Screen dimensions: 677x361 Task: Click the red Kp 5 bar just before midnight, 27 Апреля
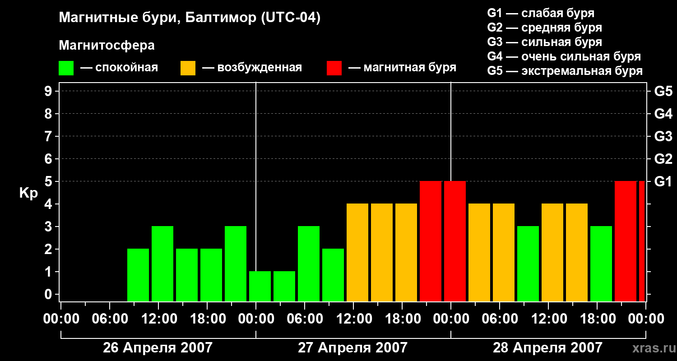click(x=431, y=241)
